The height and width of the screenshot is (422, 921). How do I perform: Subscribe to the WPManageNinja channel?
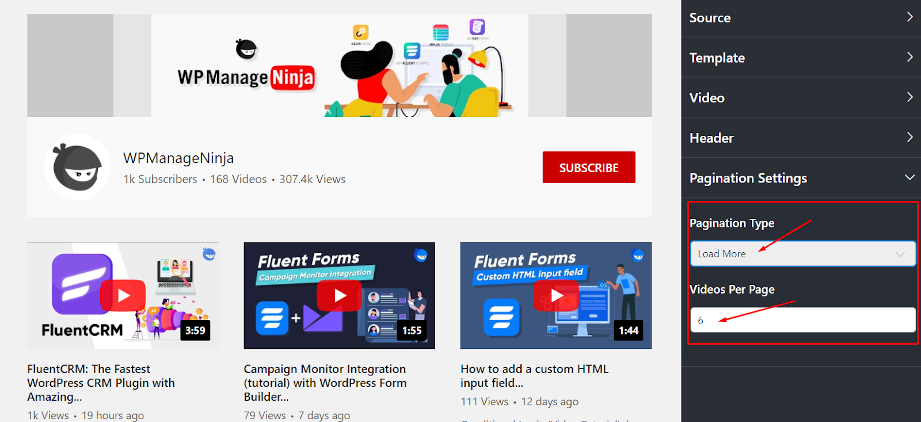[x=589, y=168]
